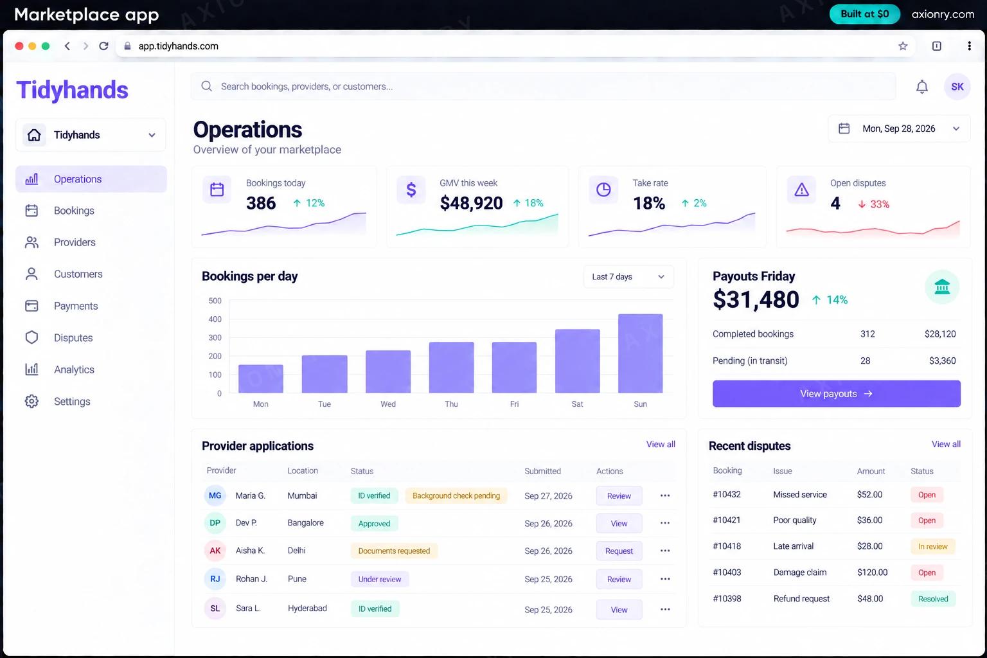Click the MG provider avatar
The height and width of the screenshot is (658, 987).
point(215,495)
